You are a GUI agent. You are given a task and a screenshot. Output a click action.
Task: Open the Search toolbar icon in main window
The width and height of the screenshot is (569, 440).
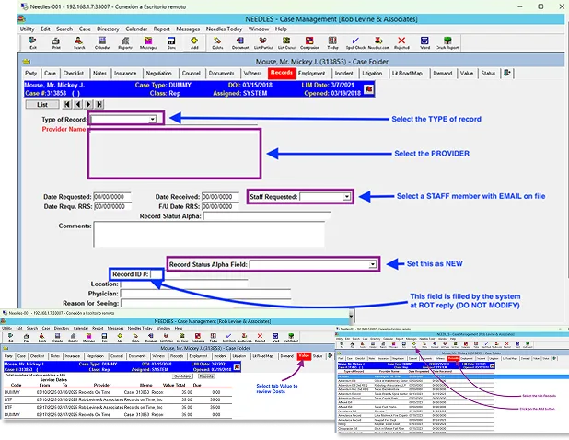[x=79, y=42]
